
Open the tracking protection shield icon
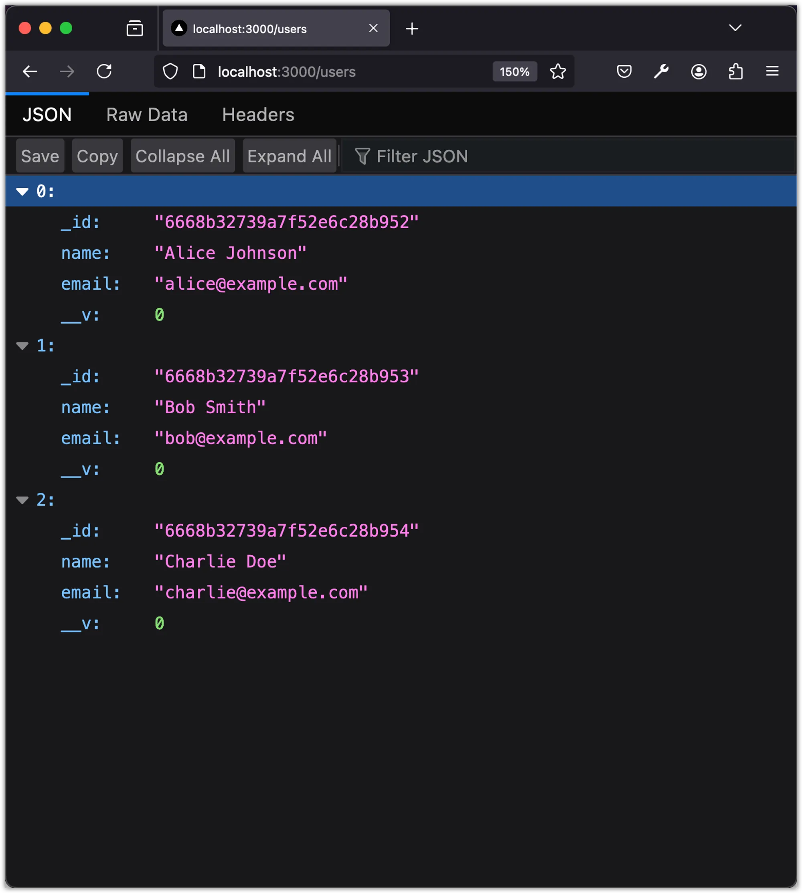[x=170, y=71]
